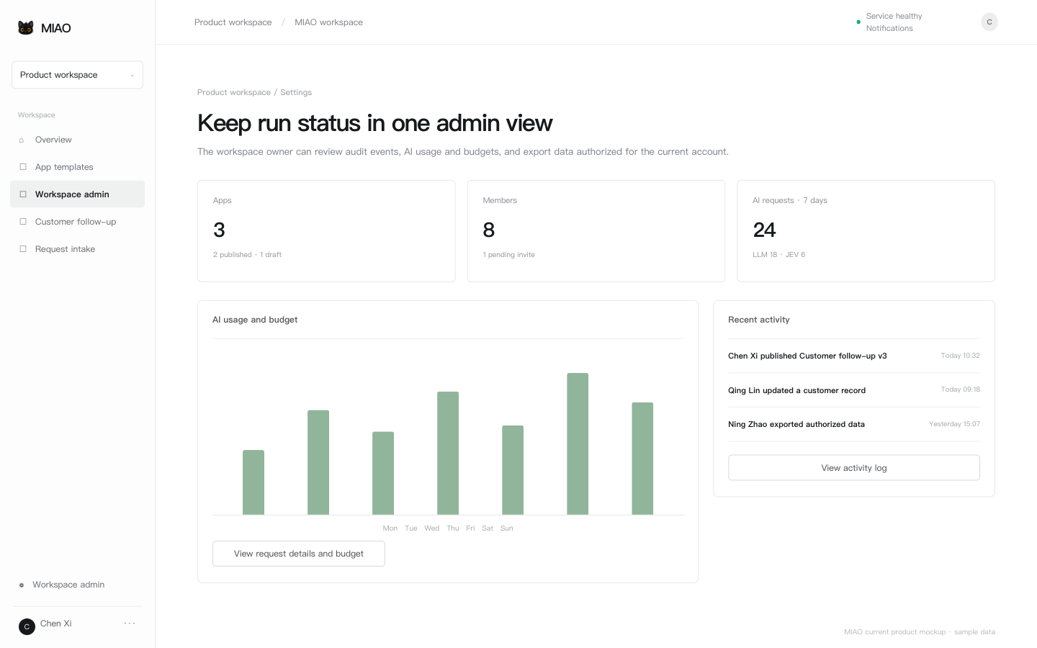This screenshot has width=1037, height=648.
Task: Select Workspace admin in the Workspace list
Action: pos(77,194)
